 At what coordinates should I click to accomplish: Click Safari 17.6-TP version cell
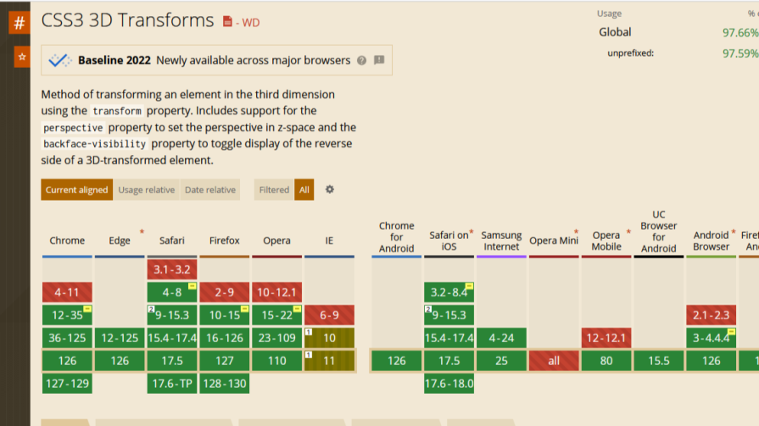(x=172, y=384)
